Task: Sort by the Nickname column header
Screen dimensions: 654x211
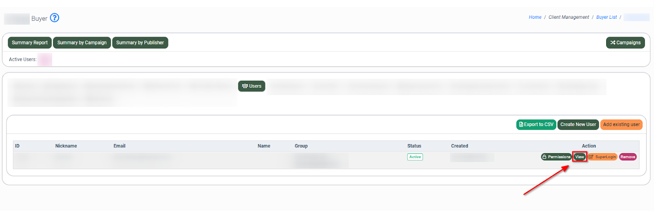Action: click(66, 146)
